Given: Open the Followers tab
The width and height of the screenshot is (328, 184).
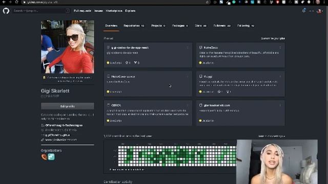Looking at the screenshot, I should click(222, 26).
